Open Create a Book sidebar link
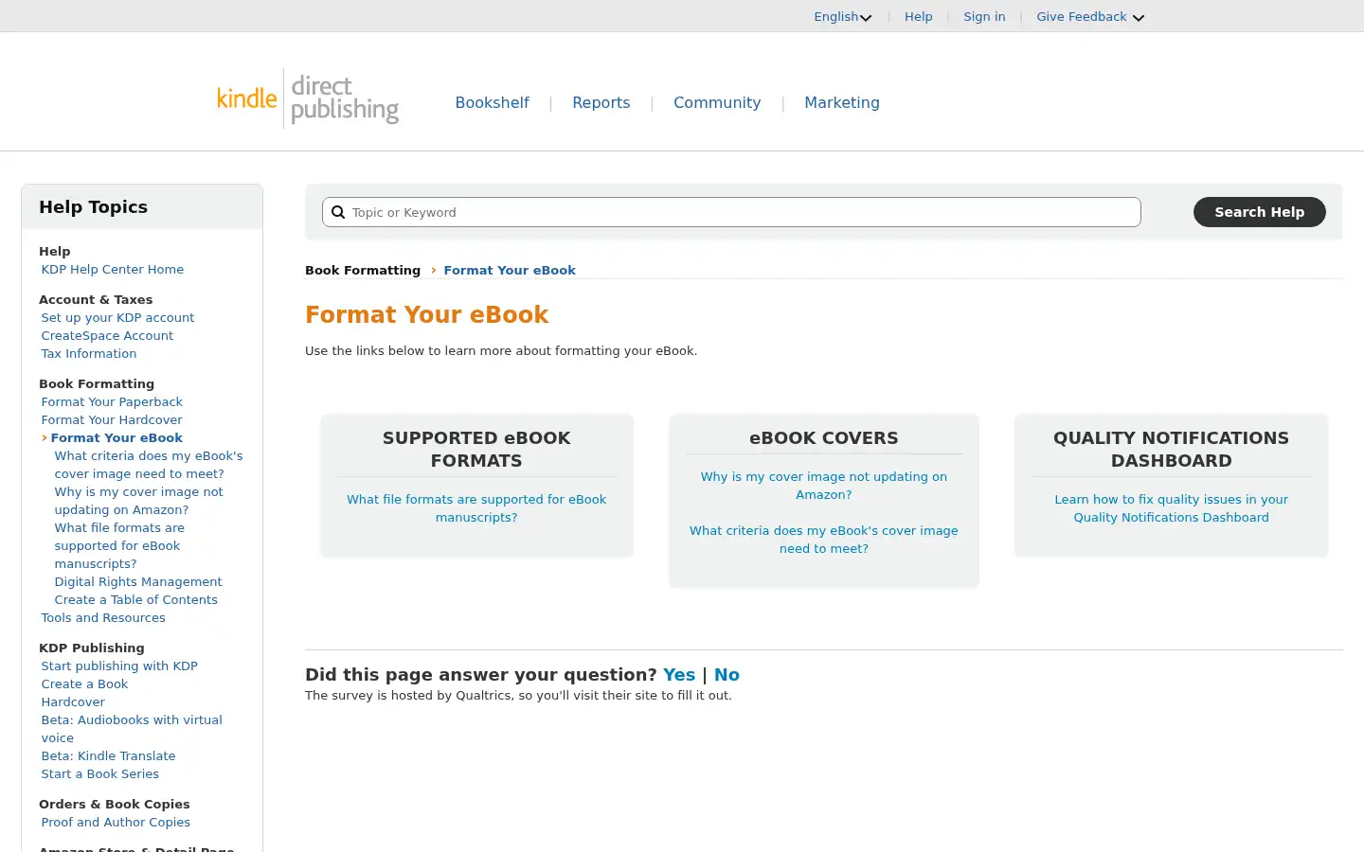1364x852 pixels. (84, 683)
